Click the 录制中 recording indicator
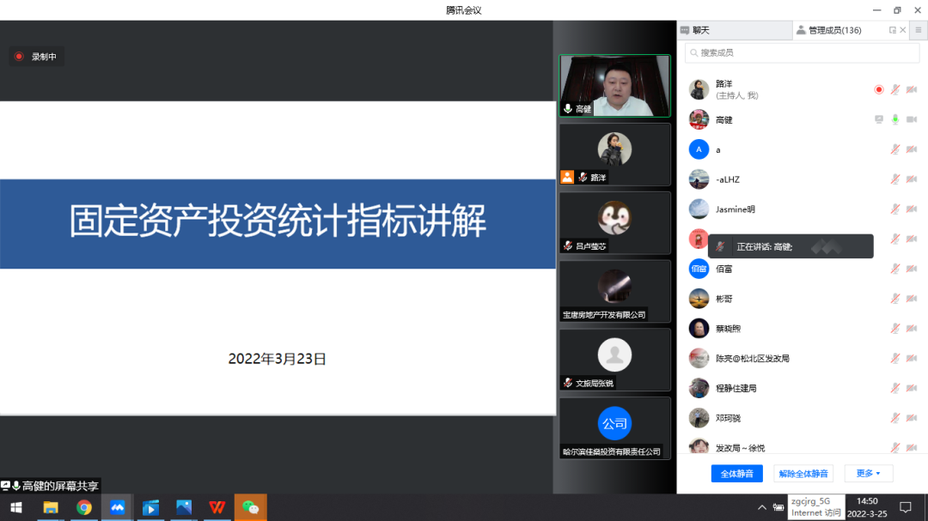This screenshot has width=928, height=521. click(36, 56)
